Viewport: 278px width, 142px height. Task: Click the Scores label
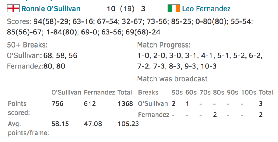19,22
